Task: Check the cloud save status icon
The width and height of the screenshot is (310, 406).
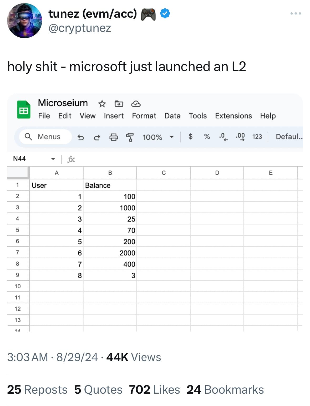Action: (136, 104)
